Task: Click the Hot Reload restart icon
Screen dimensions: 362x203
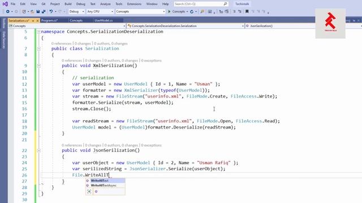Action: (x=192, y=11)
